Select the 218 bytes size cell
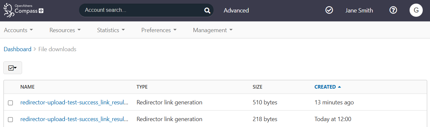The height and width of the screenshot is (127, 430). tap(265, 119)
